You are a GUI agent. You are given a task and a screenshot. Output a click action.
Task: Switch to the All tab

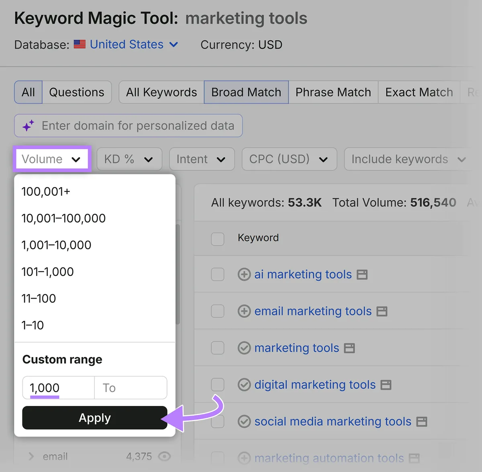(x=28, y=92)
